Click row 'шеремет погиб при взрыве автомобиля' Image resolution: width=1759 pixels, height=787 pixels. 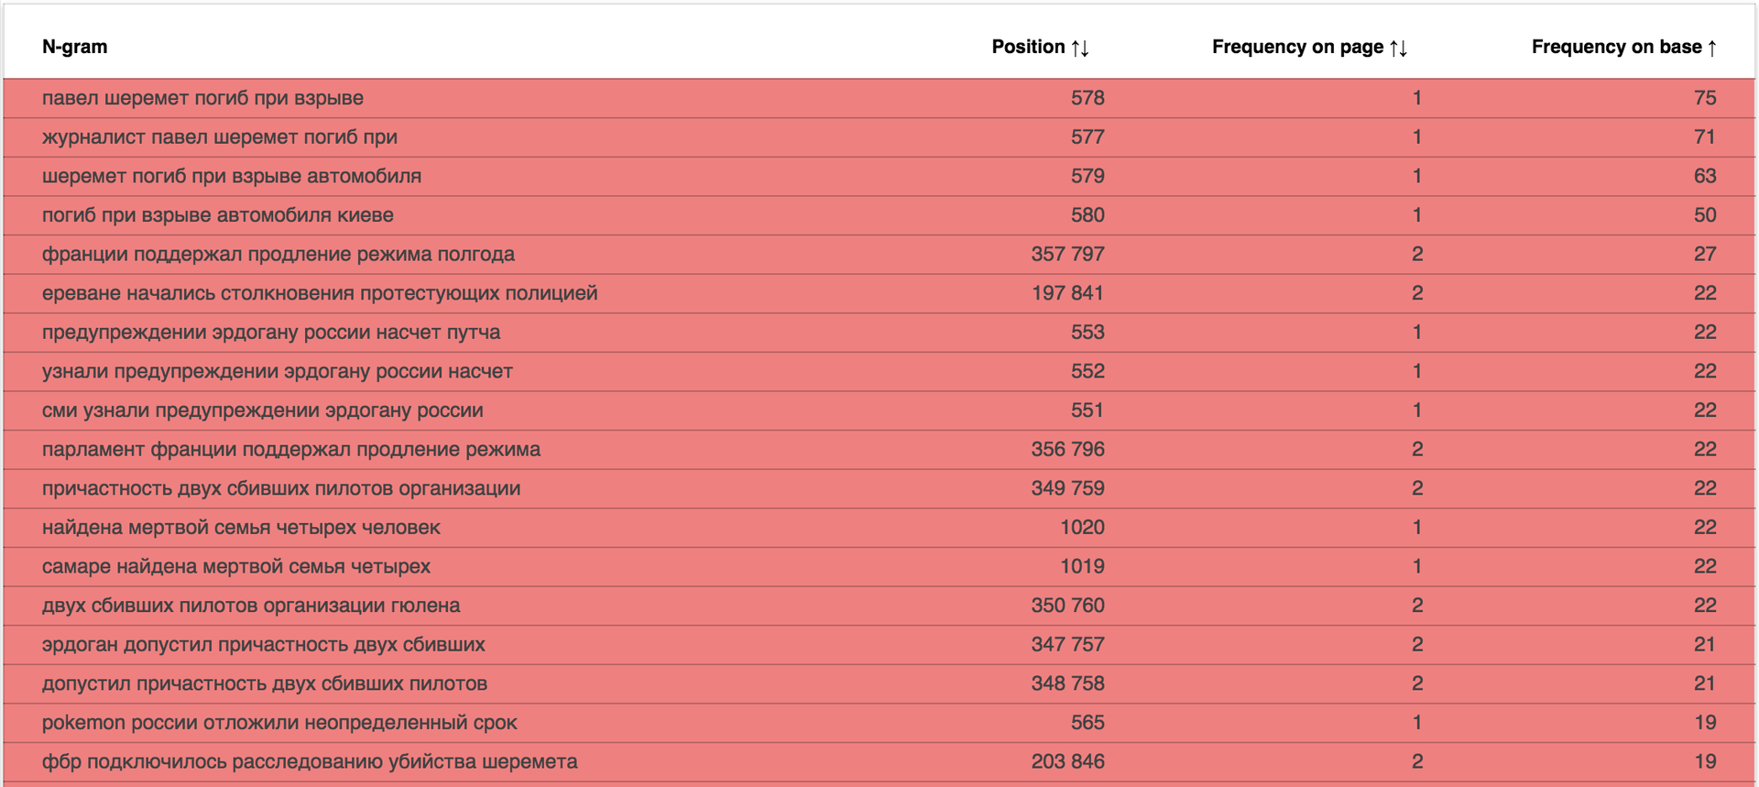click(x=231, y=176)
